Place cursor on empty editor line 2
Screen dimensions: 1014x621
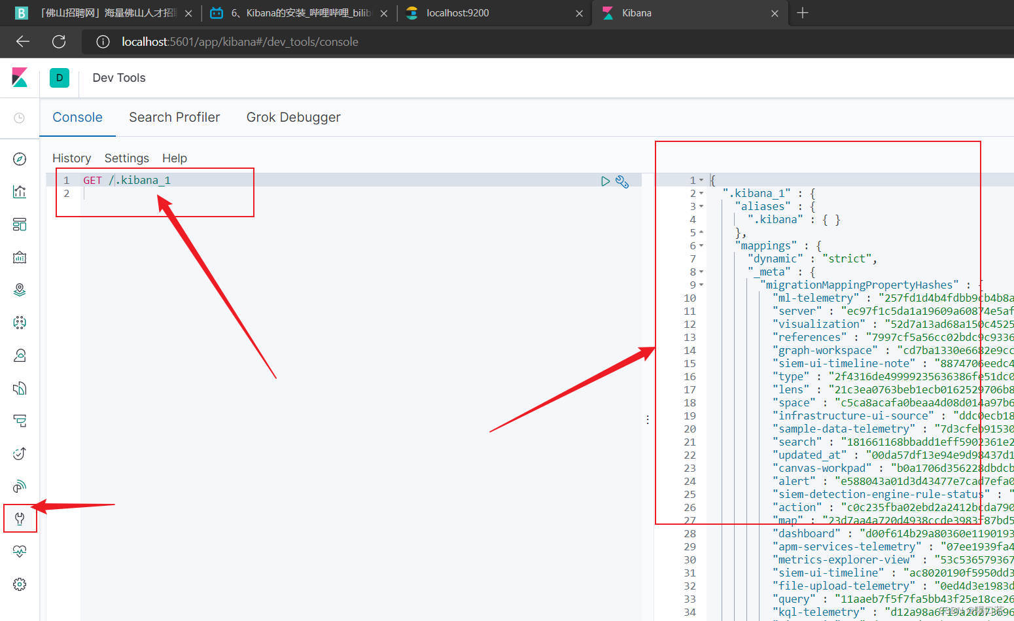[360, 194]
